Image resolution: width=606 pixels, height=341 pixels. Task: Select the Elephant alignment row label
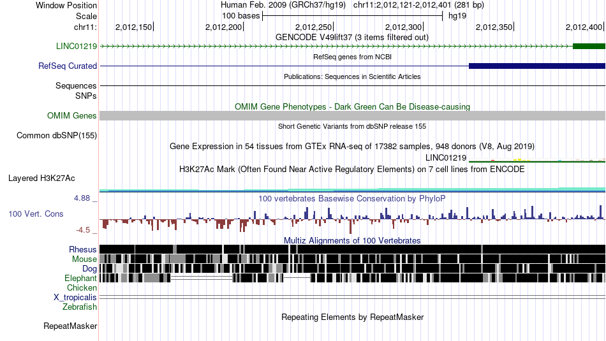point(81,278)
